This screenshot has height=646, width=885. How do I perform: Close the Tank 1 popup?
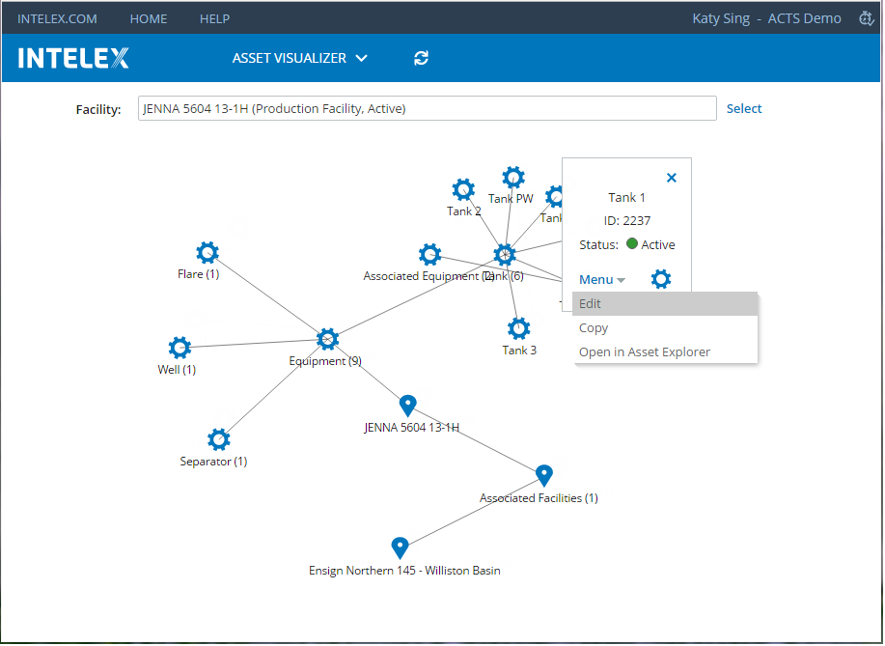click(x=671, y=178)
